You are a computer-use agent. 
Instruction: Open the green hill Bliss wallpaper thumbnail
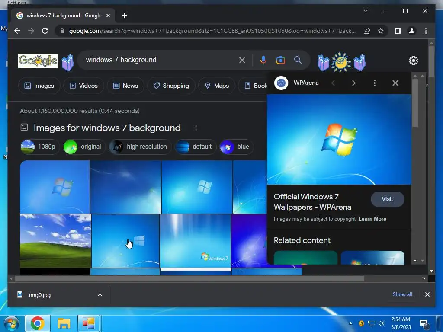click(x=55, y=241)
